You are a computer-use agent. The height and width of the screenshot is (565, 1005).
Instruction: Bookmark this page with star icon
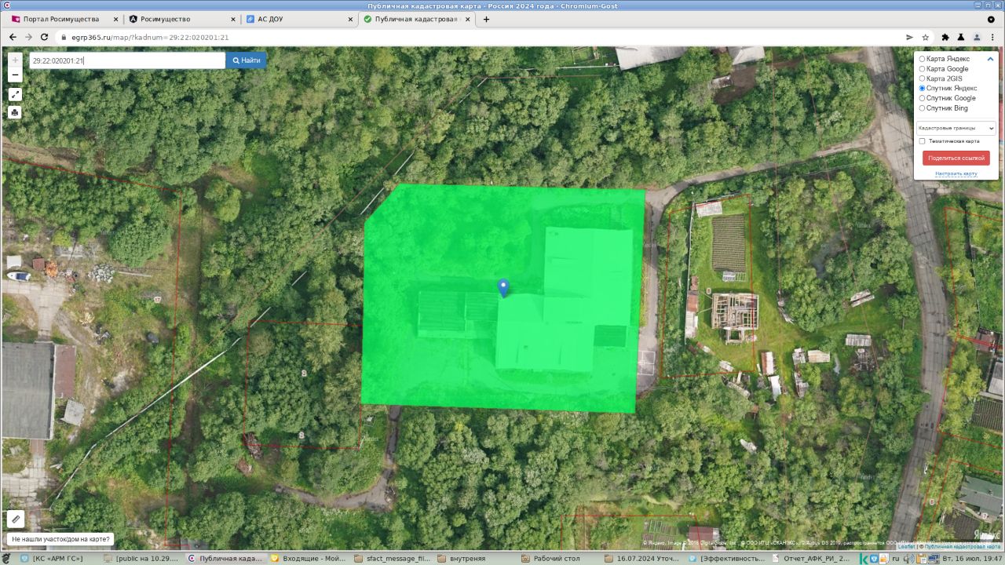click(x=926, y=37)
